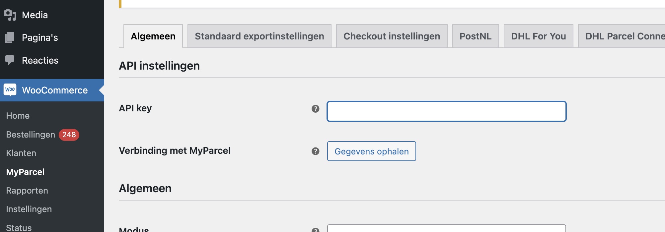Select the Pagina's pages icon

pyautogui.click(x=10, y=37)
